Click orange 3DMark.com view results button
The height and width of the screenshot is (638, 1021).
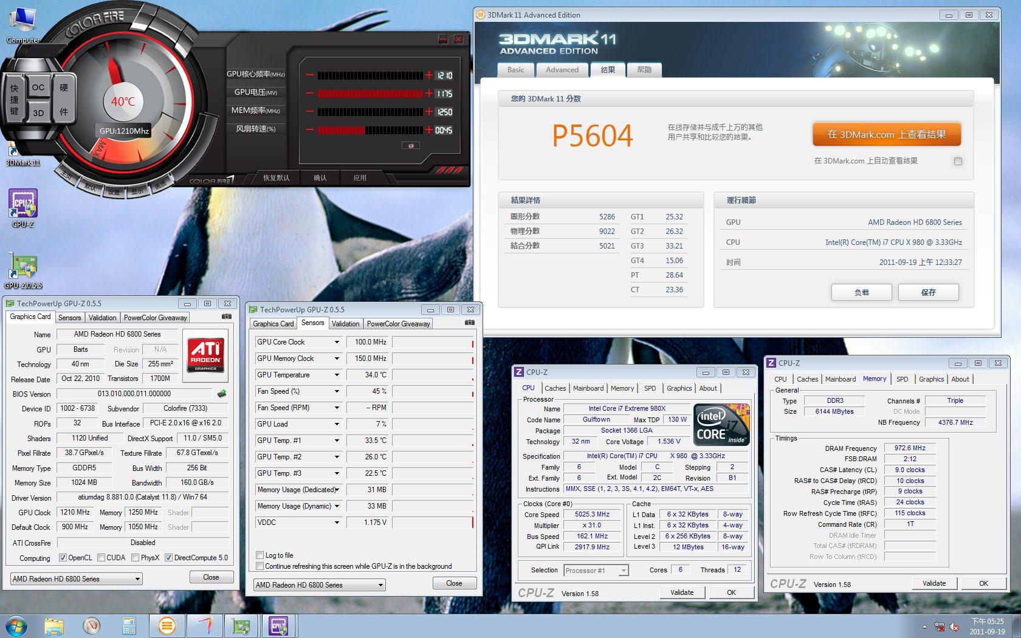pos(887,134)
